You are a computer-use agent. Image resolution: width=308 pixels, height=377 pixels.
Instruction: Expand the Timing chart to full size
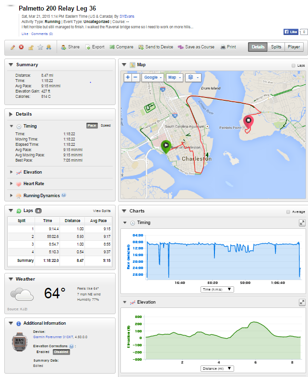click(x=302, y=223)
